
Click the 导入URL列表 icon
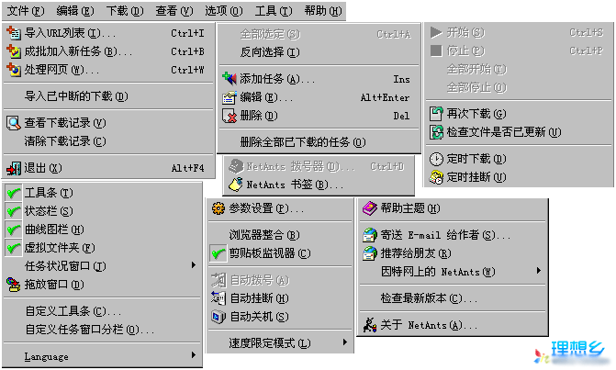click(14, 33)
